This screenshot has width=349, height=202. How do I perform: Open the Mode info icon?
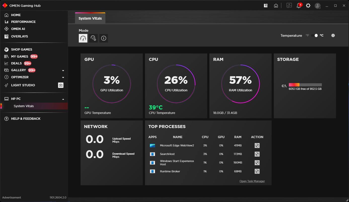click(x=104, y=38)
